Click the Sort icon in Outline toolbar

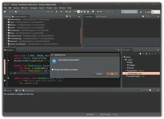143,54
